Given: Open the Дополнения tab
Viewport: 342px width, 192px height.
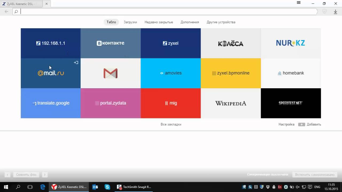Looking at the screenshot, I should tap(190, 22).
